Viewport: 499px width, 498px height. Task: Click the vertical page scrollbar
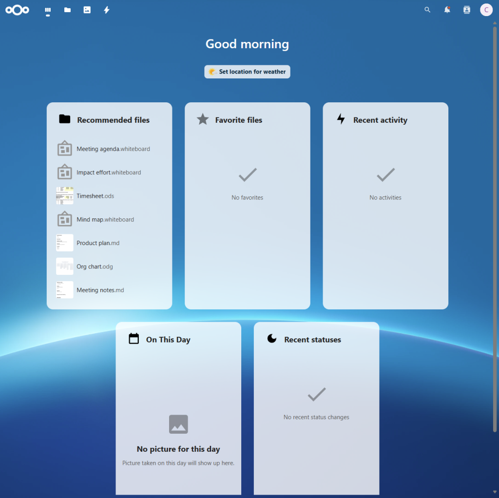[495, 229]
